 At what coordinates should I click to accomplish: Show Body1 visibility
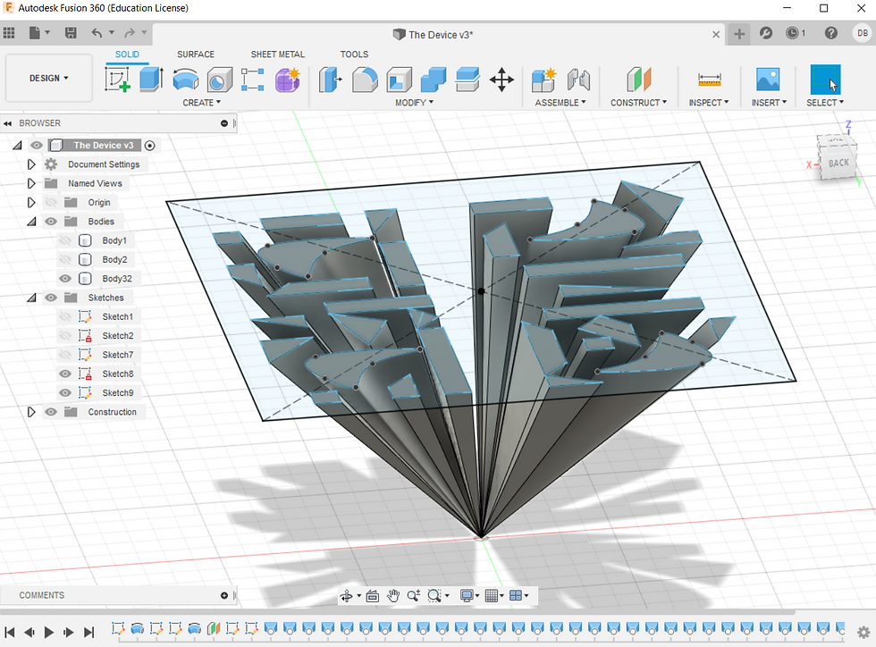point(65,240)
